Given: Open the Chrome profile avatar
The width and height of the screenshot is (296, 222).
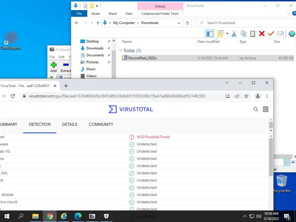Looking at the screenshot, I should pyautogui.click(x=258, y=96).
